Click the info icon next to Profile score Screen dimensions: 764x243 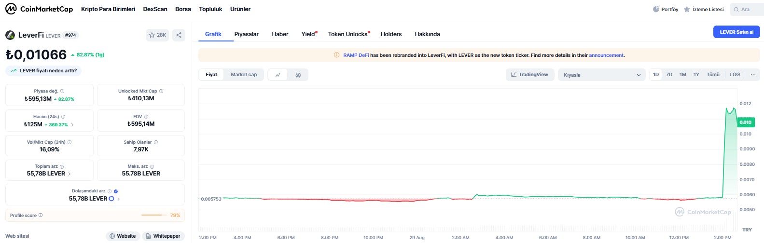point(41,216)
